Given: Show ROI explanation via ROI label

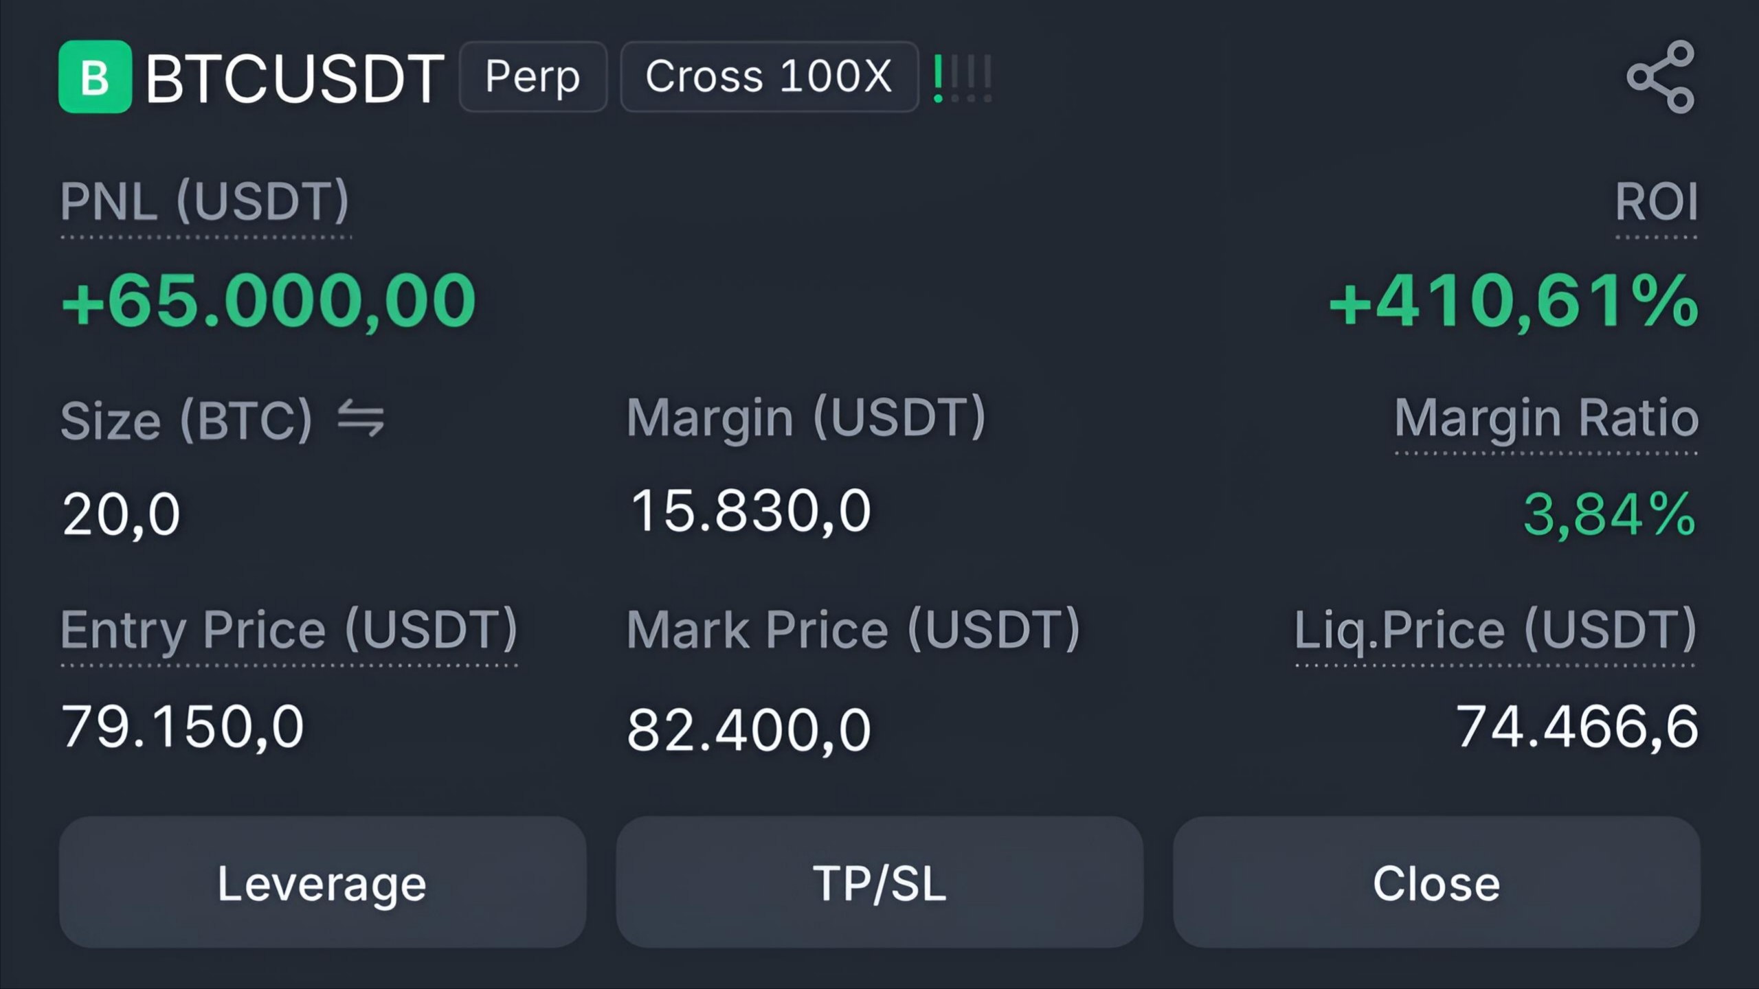Looking at the screenshot, I should pyautogui.click(x=1656, y=202).
